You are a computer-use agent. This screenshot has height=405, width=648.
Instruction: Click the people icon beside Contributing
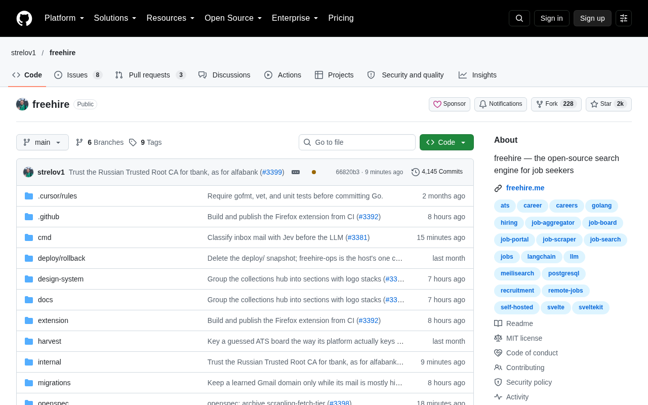point(498,368)
